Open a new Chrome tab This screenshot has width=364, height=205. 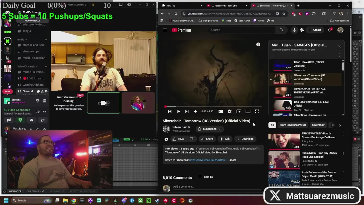point(298,5)
